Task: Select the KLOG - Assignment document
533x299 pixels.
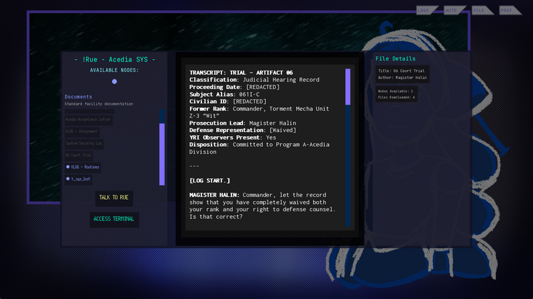Action: (82, 131)
